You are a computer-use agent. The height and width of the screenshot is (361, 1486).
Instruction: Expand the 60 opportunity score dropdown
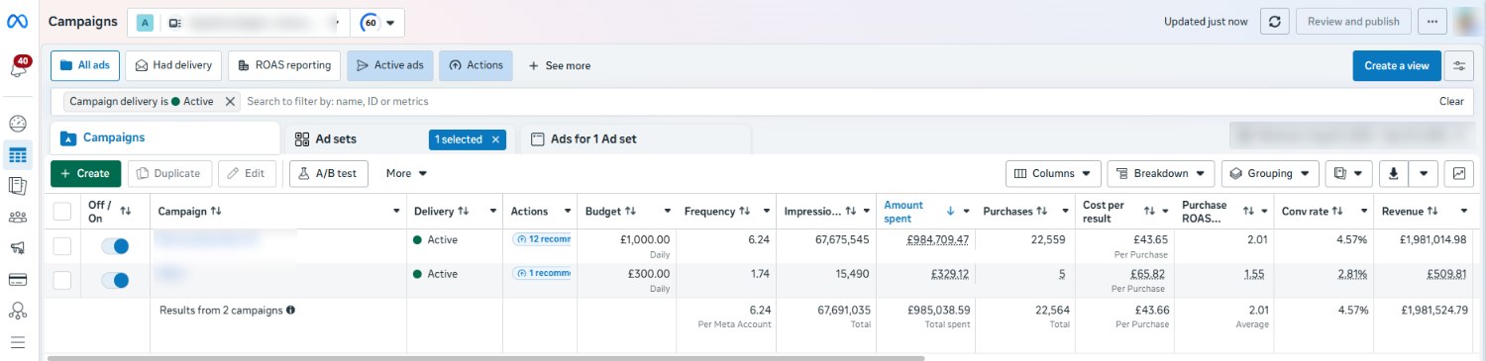tap(377, 22)
